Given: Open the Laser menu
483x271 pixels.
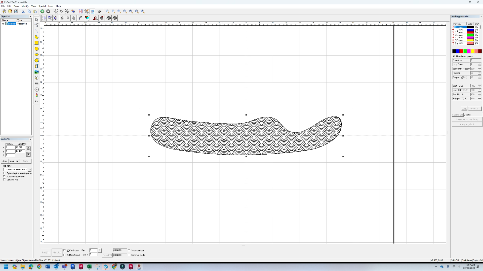Looking at the screenshot, I should coord(51,6).
